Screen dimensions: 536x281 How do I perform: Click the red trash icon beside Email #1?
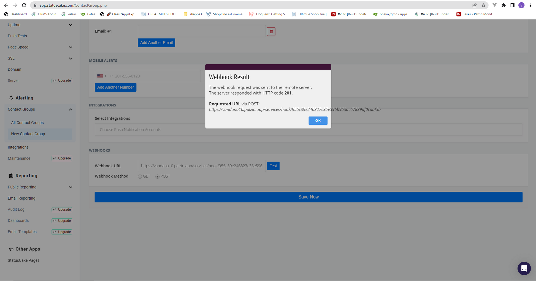tap(271, 32)
